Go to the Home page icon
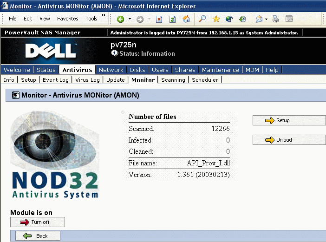Image resolution: width=326 pixels, height=242 pixels. (186, 19)
